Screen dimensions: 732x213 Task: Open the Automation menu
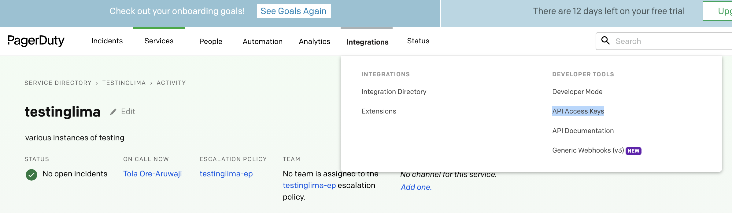[263, 42]
